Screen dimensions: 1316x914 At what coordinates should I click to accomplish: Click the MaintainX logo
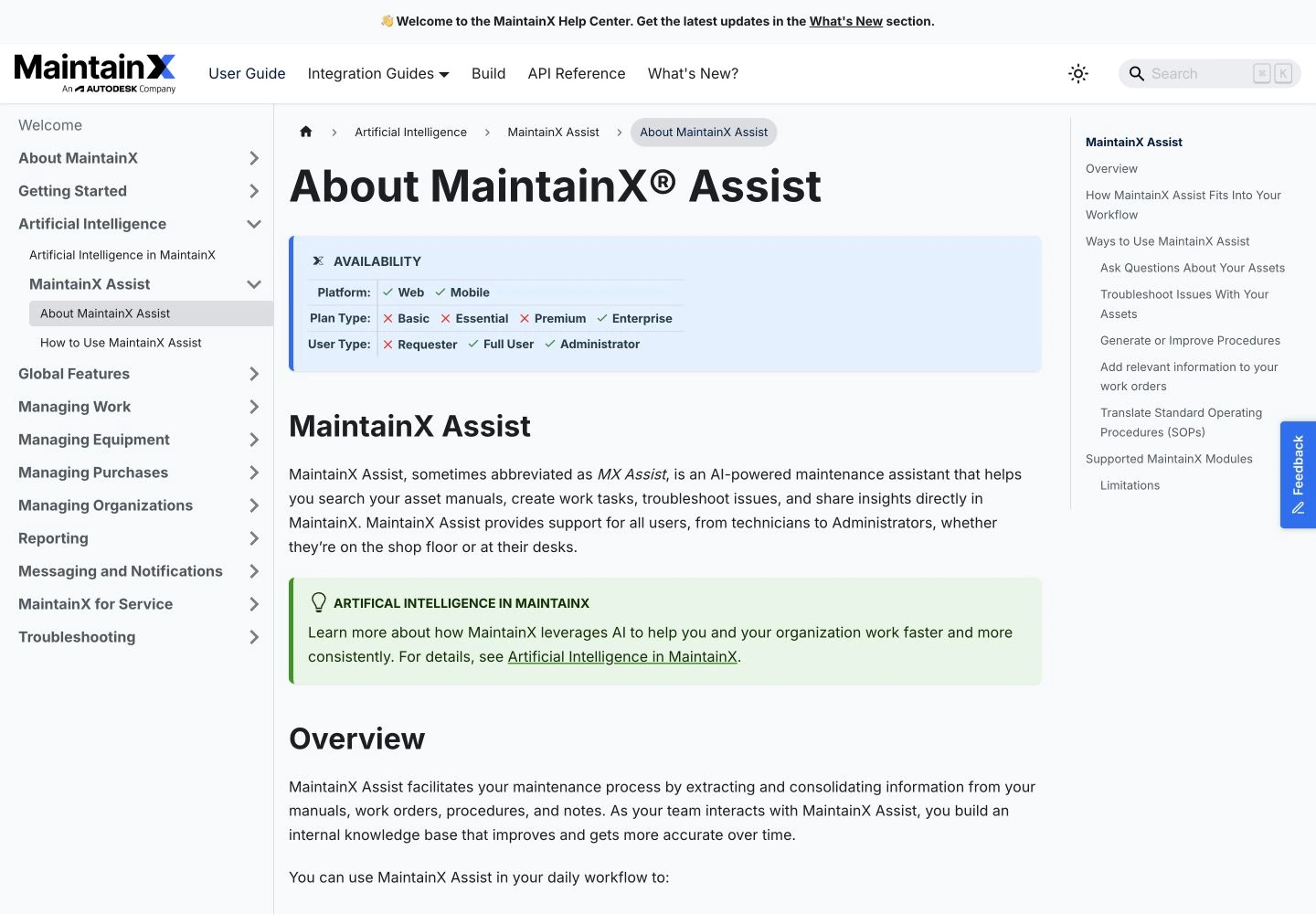pos(95,73)
